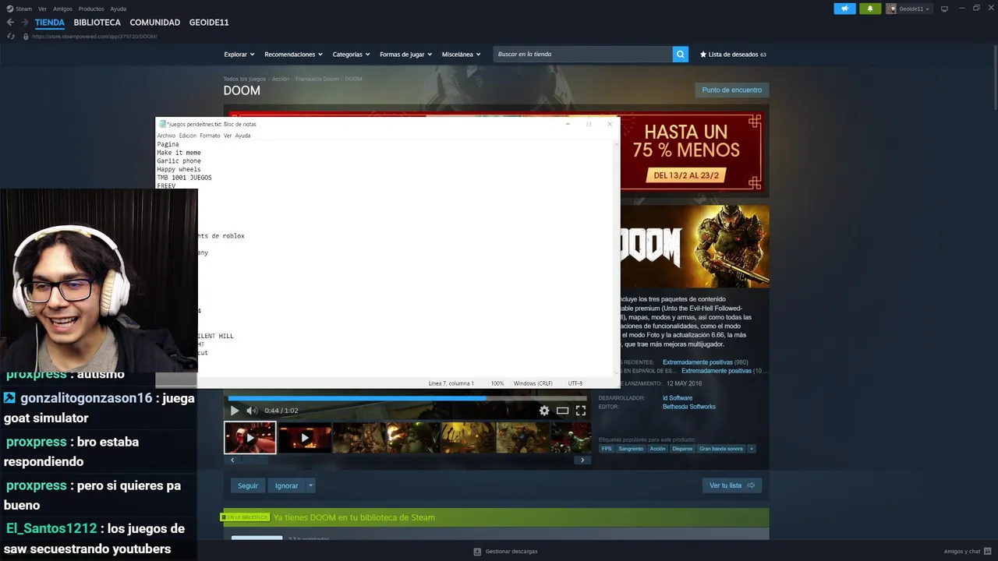The width and height of the screenshot is (998, 561).
Task: Open the Productos menu in Steam
Action: [91, 9]
